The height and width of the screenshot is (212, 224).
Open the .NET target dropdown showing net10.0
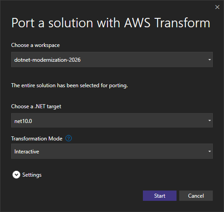coord(112,120)
